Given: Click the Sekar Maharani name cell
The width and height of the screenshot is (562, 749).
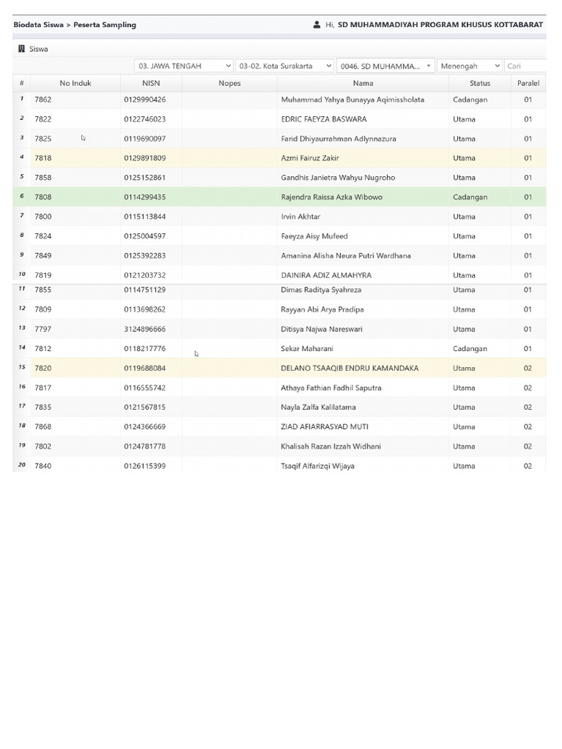Looking at the screenshot, I should (307, 348).
